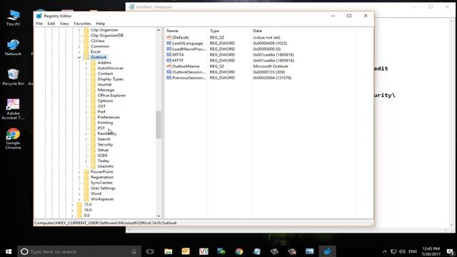Open the Action Center notifications icon
Image resolution: width=457 pixels, height=257 pixels.
(x=450, y=251)
